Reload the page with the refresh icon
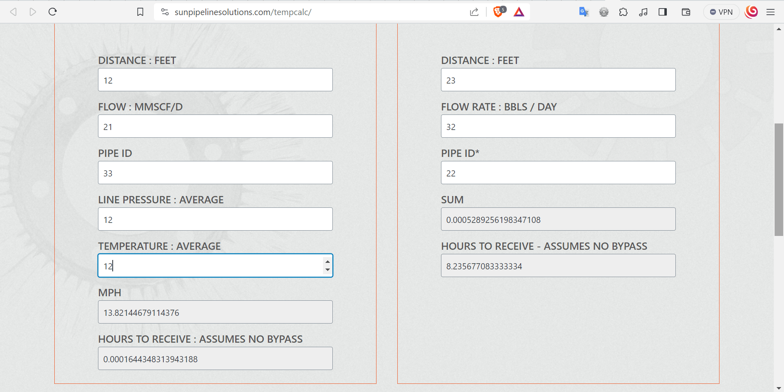 53,12
